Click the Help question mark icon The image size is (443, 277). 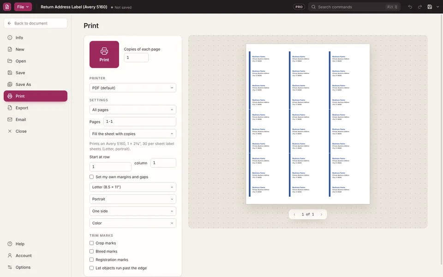pos(10,244)
